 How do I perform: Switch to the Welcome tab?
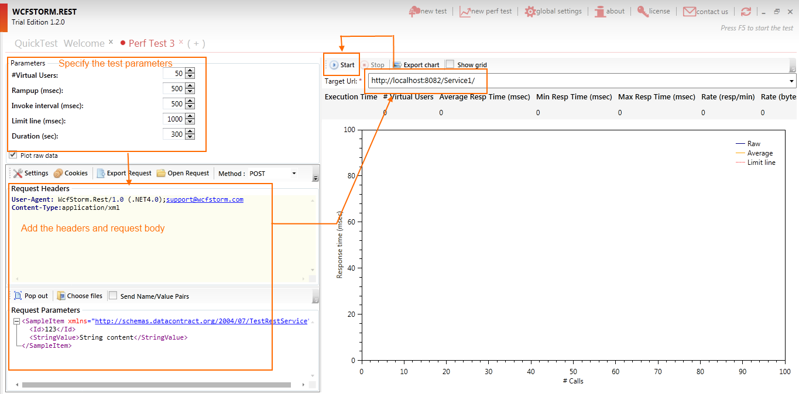[84, 43]
